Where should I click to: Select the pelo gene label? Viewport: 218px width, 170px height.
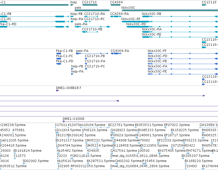click(78, 8)
